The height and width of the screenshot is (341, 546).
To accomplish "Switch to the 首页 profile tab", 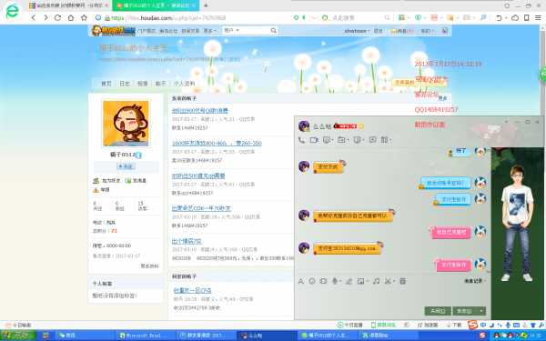I will (106, 84).
